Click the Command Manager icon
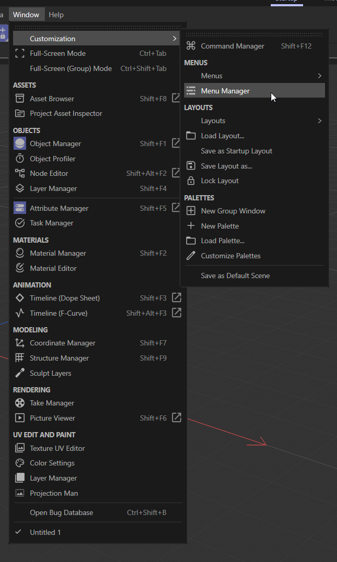337x562 pixels. click(191, 46)
